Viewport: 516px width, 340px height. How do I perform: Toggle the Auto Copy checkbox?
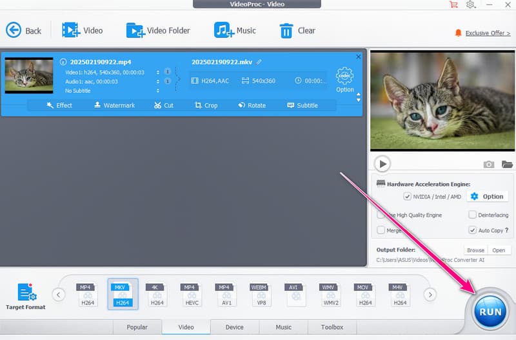472,230
